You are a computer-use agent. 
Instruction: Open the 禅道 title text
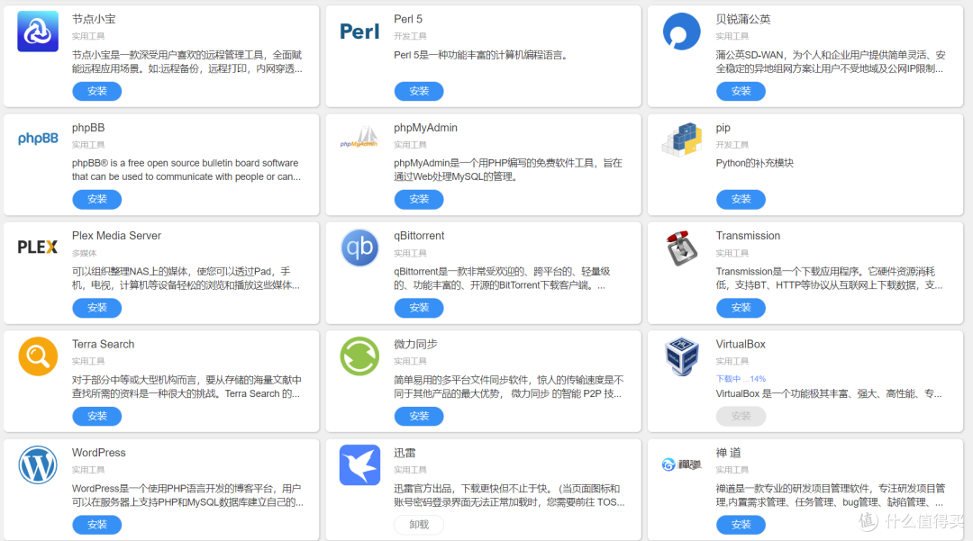click(729, 453)
